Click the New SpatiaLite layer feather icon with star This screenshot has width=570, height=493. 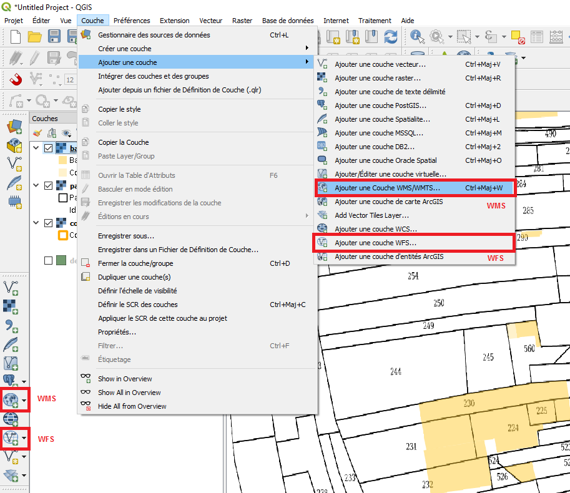[14, 183]
